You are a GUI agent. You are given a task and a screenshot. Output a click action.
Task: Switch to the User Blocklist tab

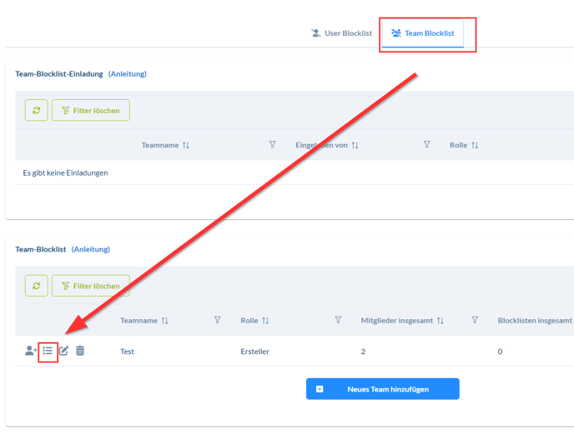point(340,33)
